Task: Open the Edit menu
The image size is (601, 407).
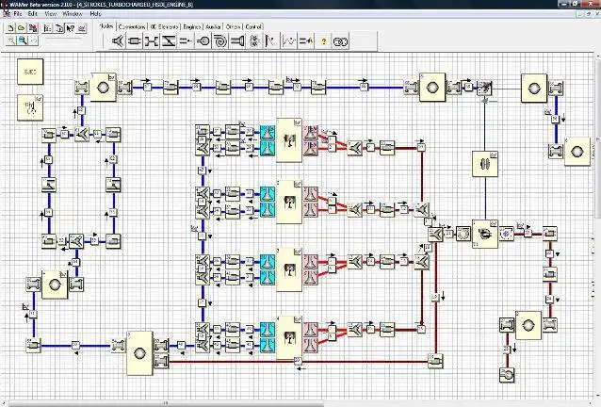Action: pyautogui.click(x=33, y=14)
